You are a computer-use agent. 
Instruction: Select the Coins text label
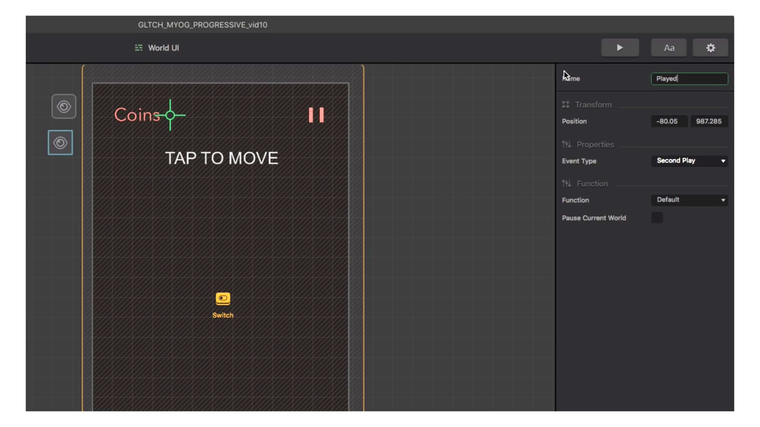point(135,115)
